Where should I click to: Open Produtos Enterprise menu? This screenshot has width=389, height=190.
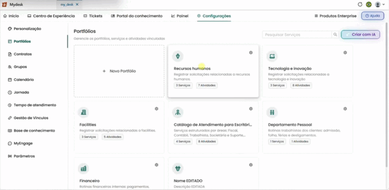coord(336,16)
